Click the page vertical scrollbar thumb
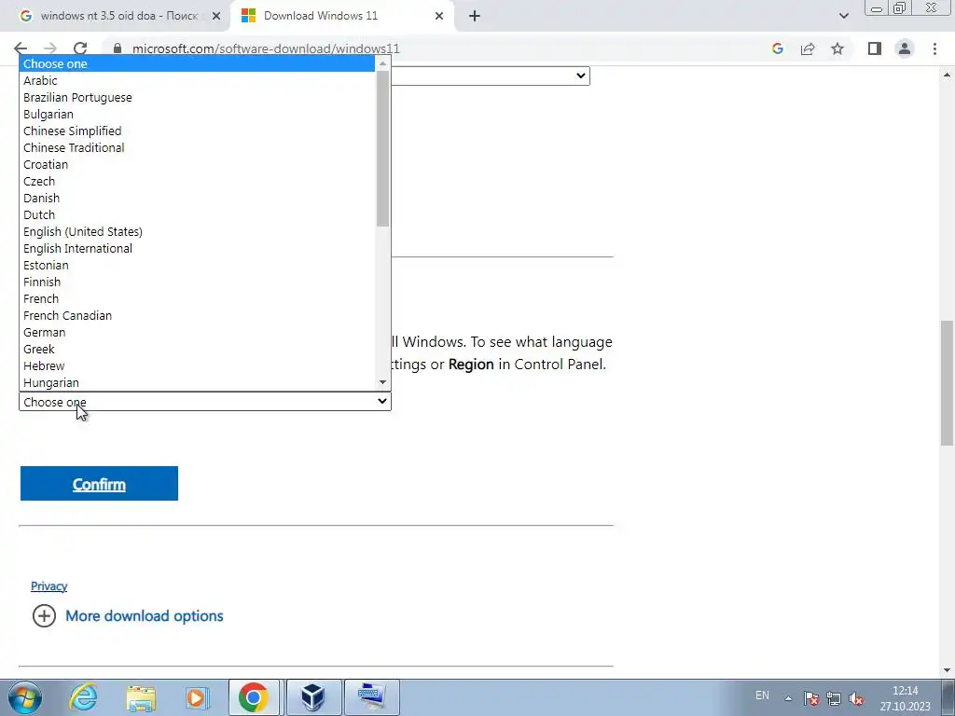The image size is (955, 716). coord(947,383)
